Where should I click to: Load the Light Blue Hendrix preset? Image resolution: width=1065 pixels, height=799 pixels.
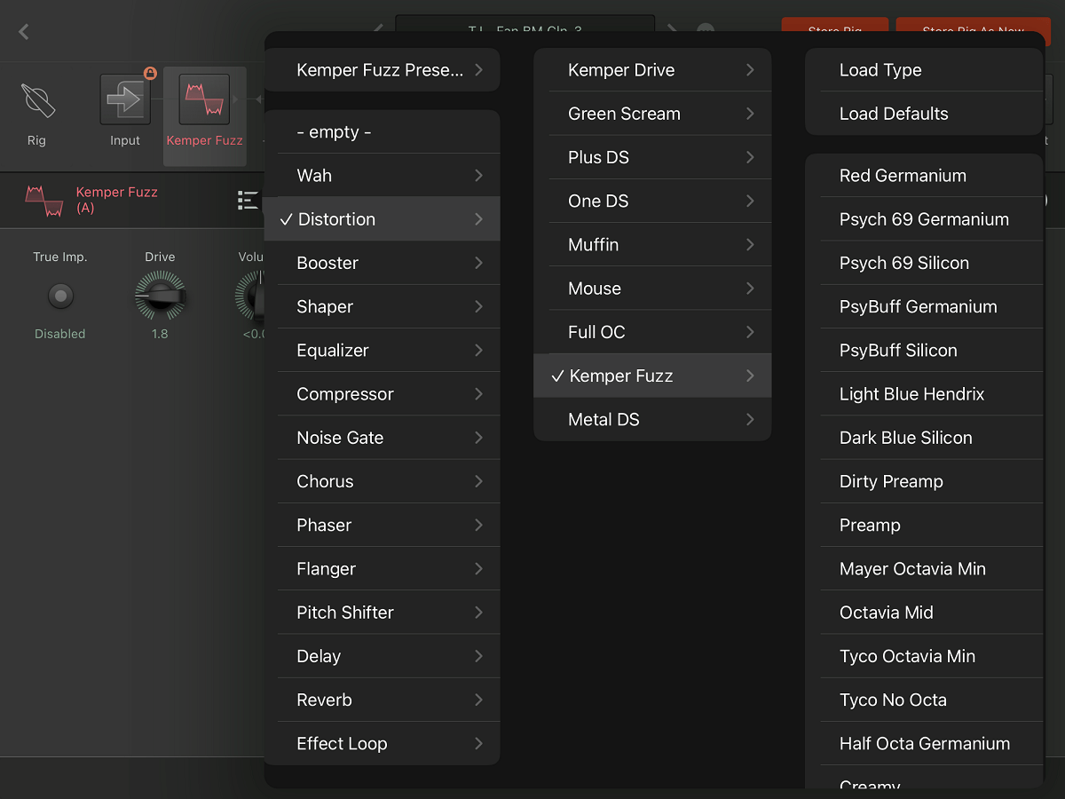tap(924, 394)
